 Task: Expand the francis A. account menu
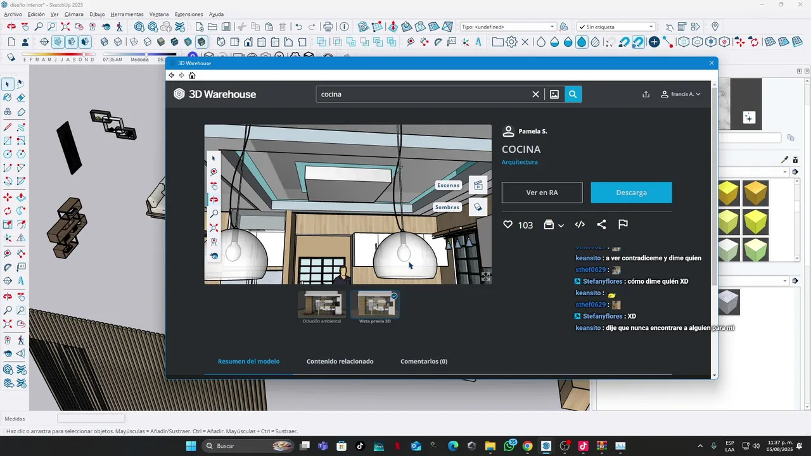680,94
